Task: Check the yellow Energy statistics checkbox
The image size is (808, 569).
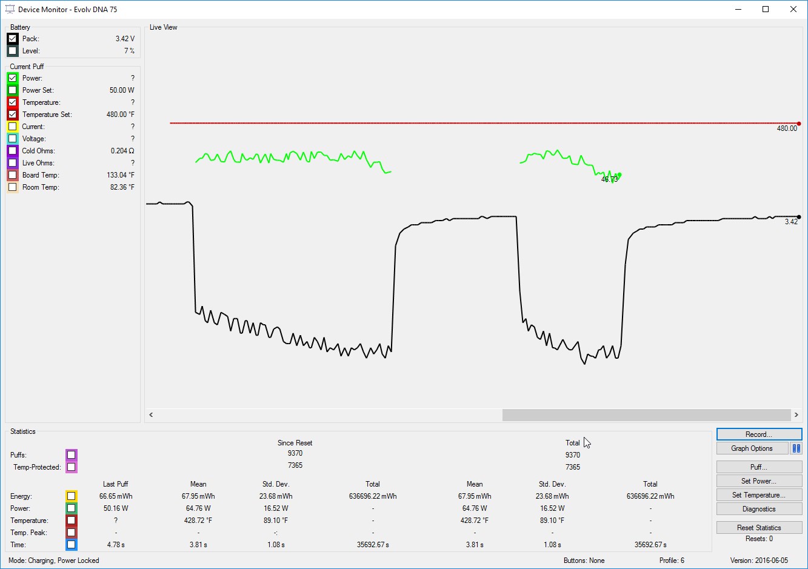Action: point(72,496)
